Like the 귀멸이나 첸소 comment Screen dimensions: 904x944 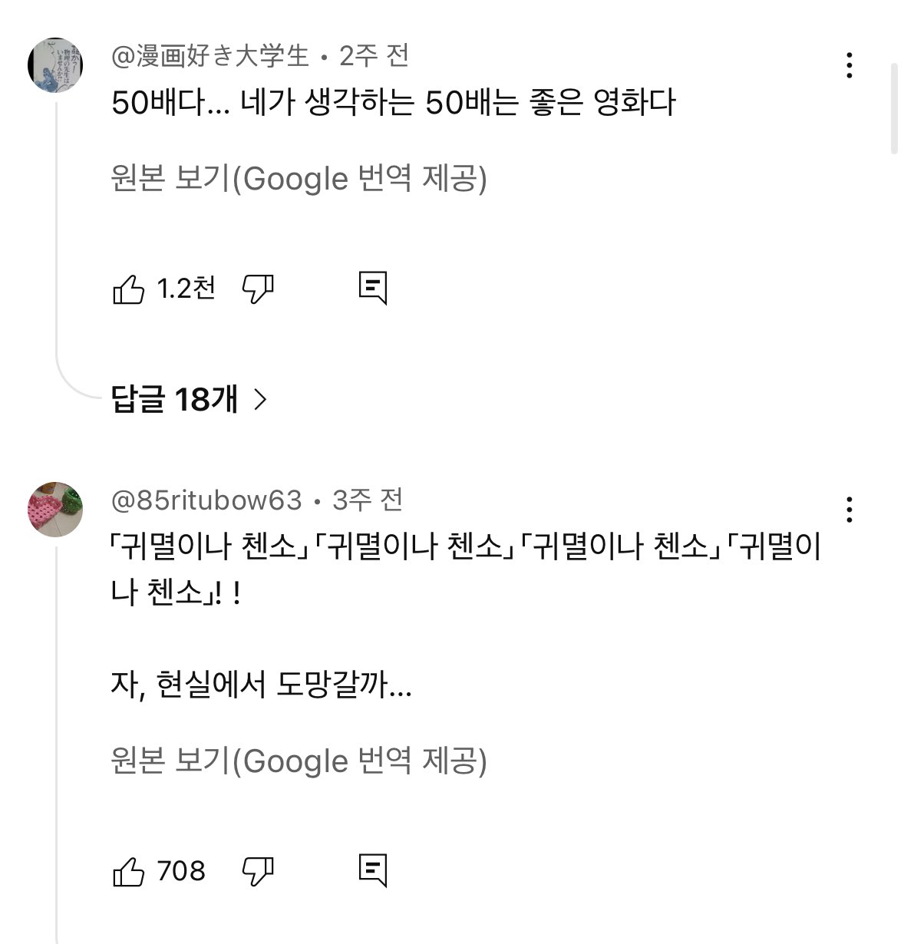(x=128, y=871)
